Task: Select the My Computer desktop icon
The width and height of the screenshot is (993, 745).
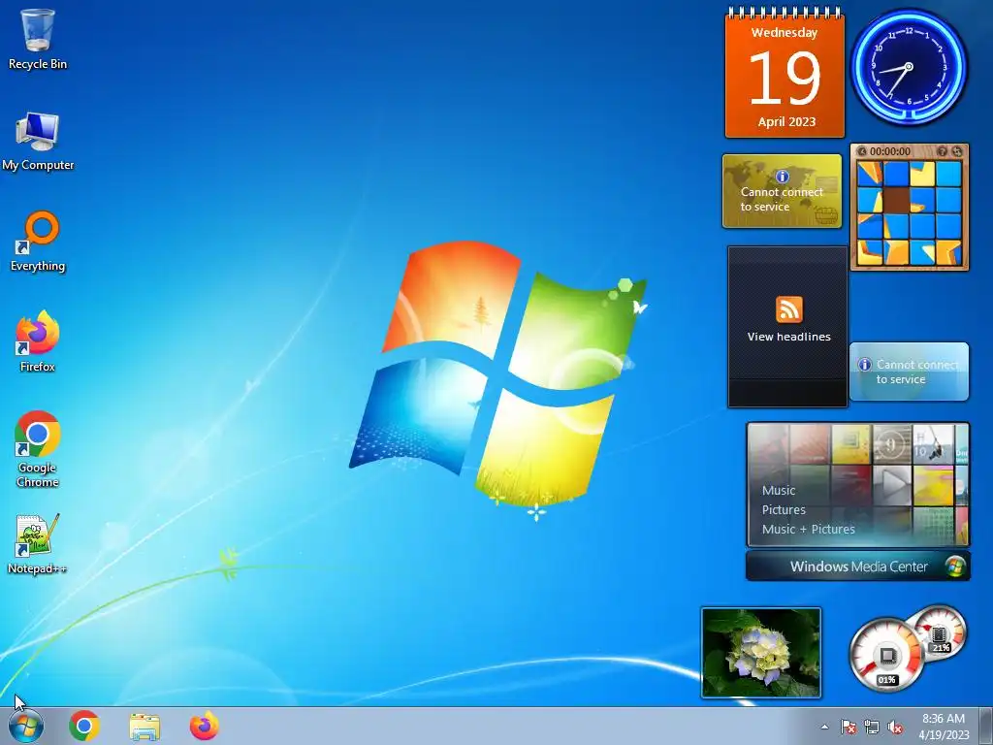Action: [x=38, y=141]
